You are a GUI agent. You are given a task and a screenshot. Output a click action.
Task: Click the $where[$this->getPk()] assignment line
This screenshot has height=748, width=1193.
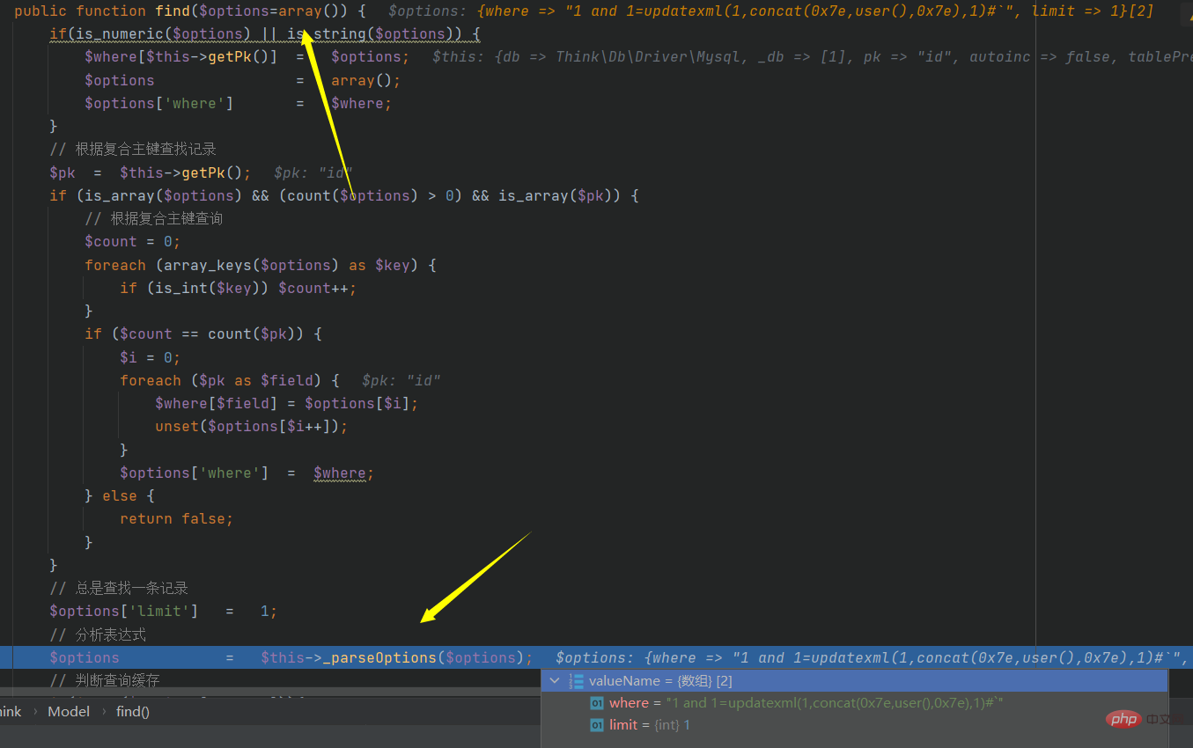pos(247,57)
